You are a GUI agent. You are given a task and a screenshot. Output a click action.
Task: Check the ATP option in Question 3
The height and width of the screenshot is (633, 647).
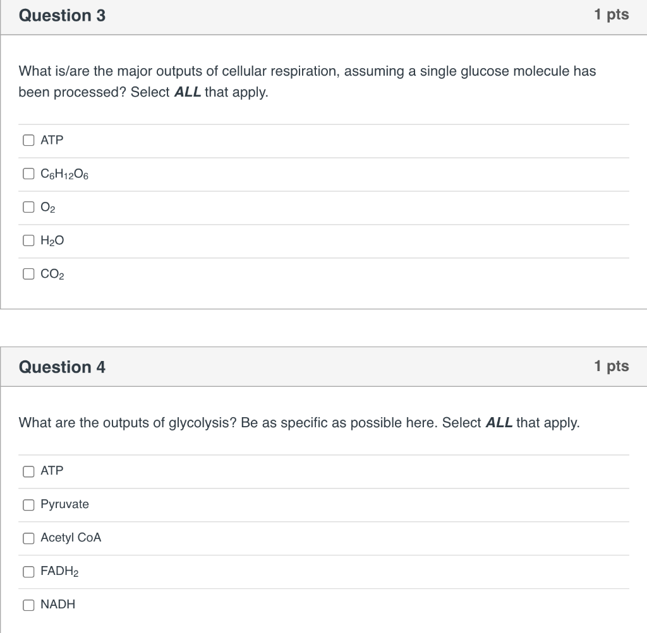click(28, 140)
